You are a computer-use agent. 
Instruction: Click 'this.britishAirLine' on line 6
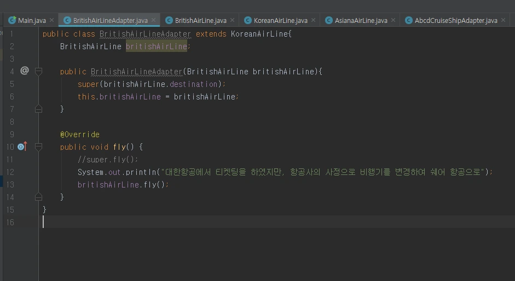point(119,97)
